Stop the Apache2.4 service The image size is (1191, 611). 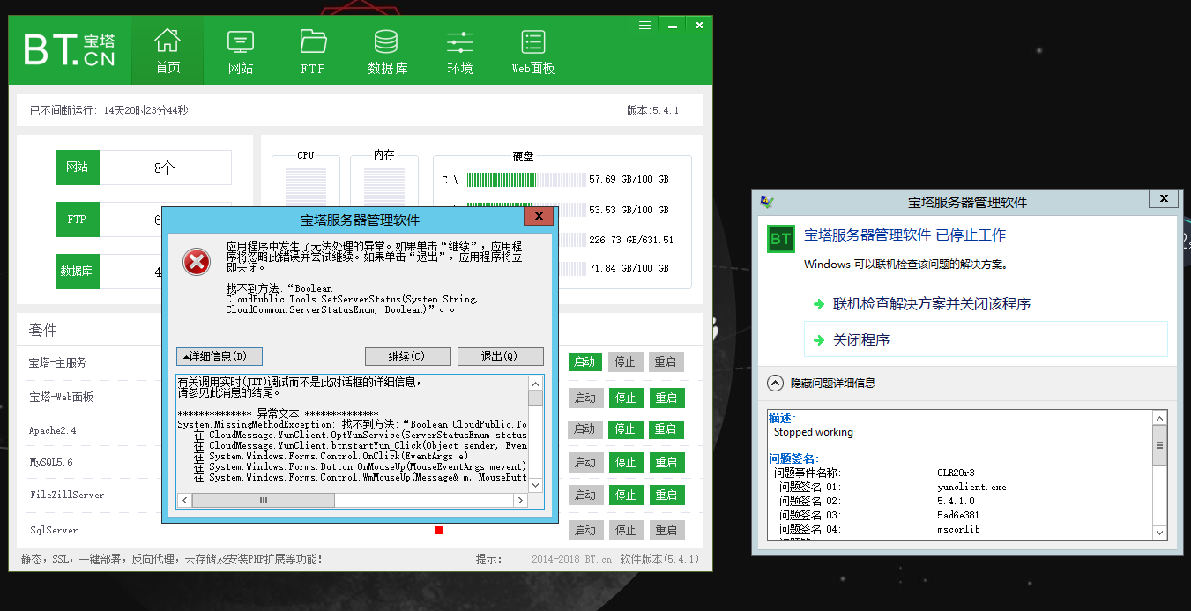point(625,429)
